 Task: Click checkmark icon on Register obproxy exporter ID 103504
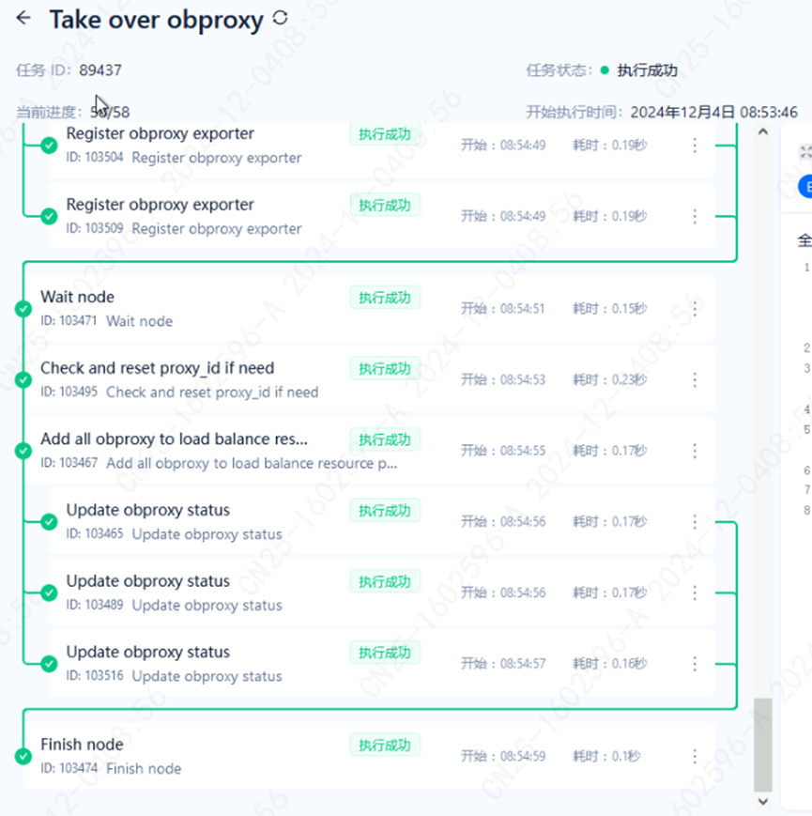(46, 145)
